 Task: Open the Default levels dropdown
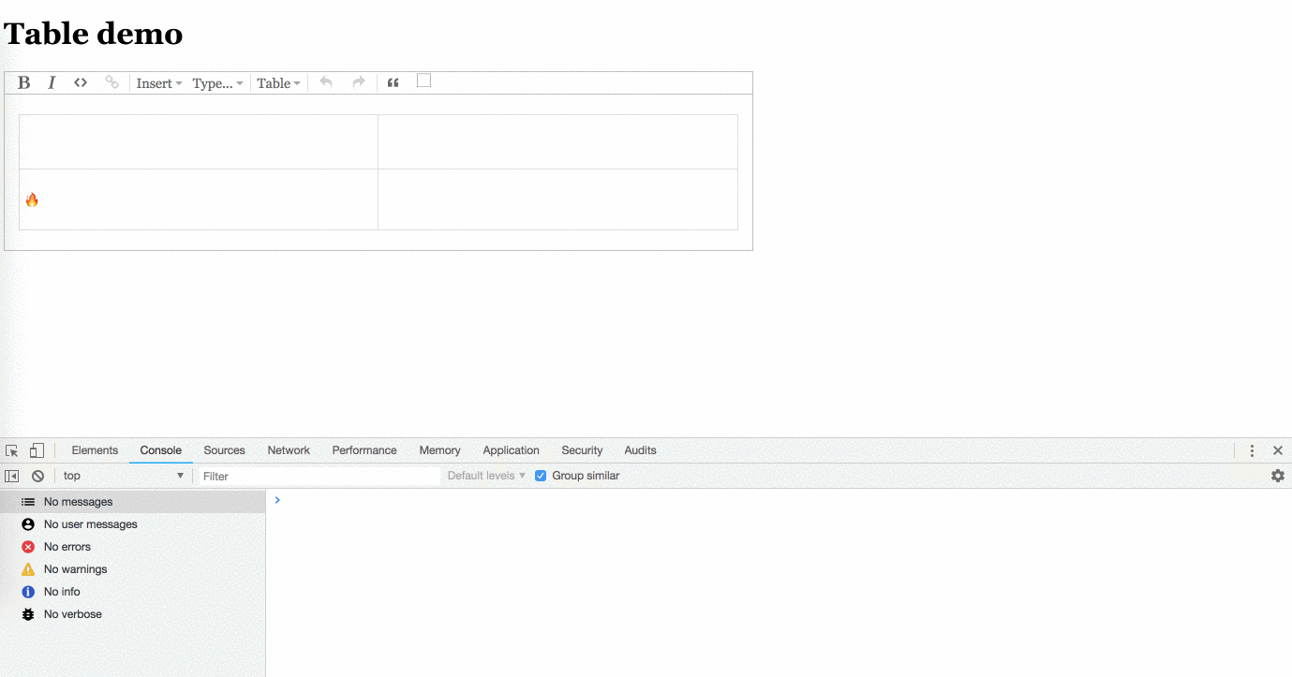coord(485,476)
